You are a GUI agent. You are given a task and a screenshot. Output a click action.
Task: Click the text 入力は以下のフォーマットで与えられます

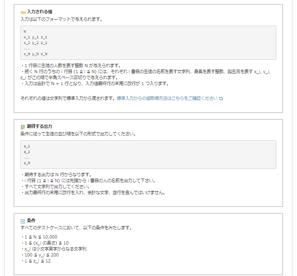(62, 19)
